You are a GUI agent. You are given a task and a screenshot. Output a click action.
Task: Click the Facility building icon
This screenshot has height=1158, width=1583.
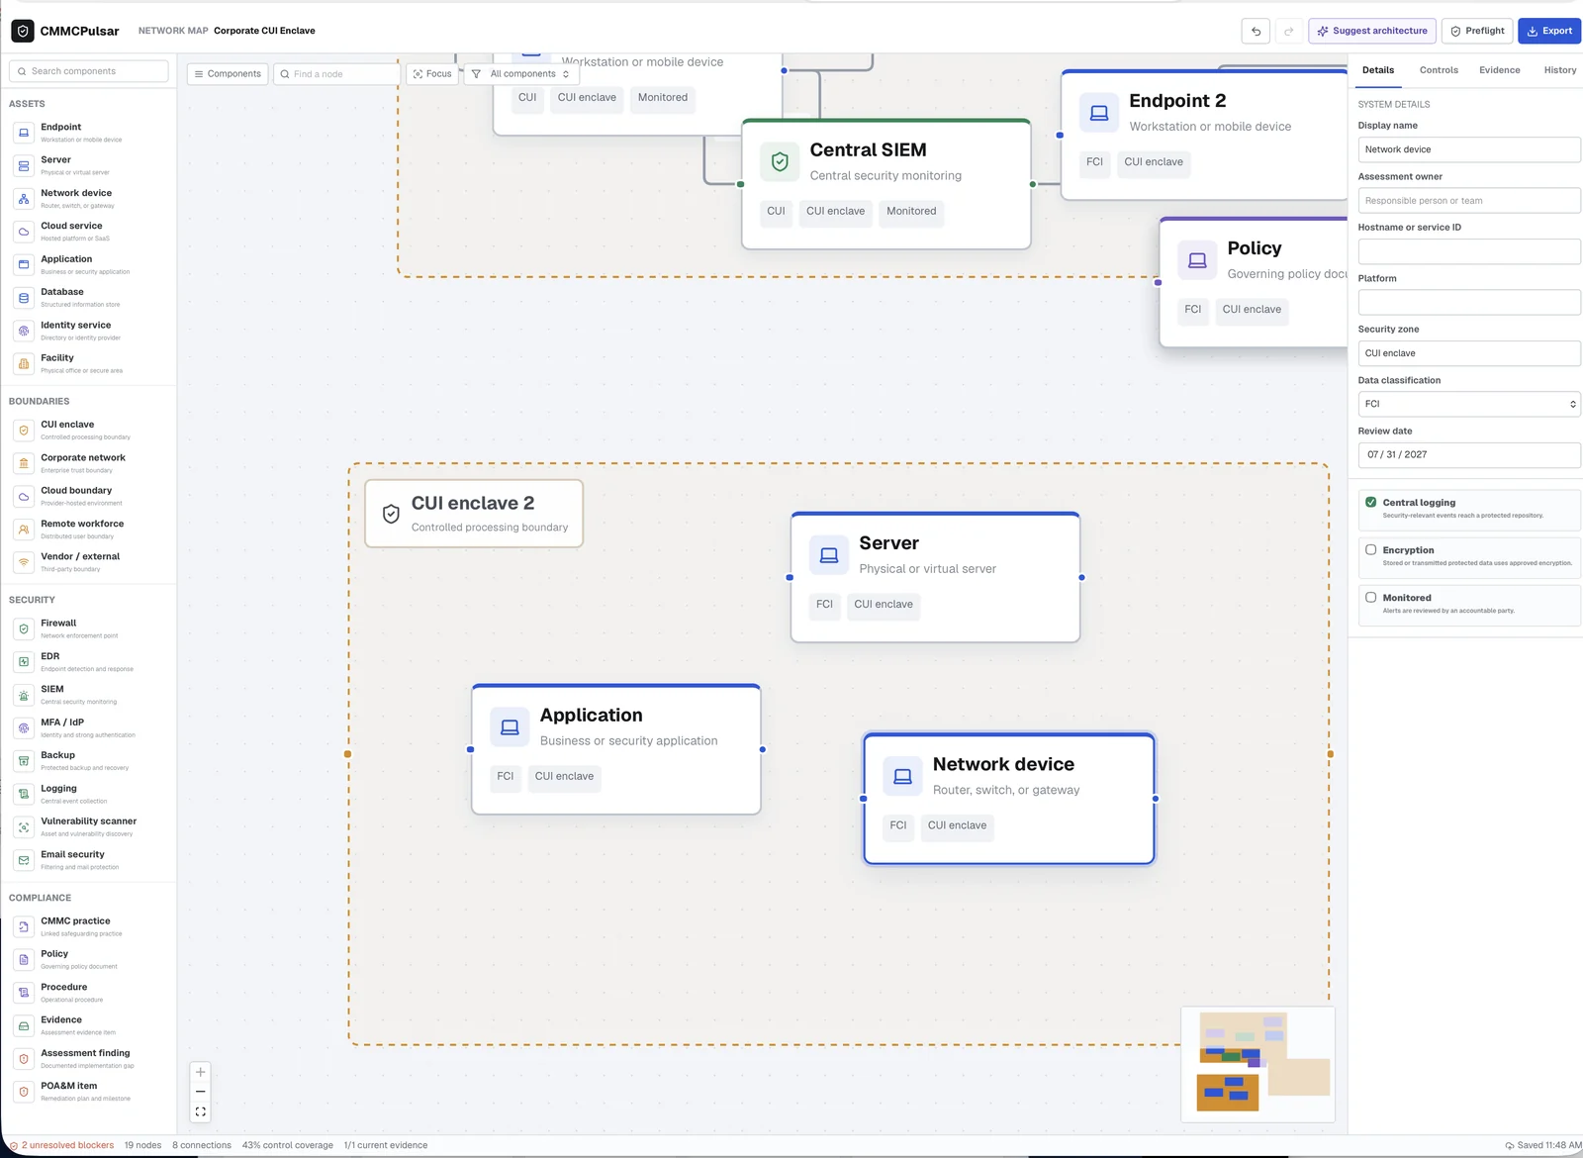coord(24,364)
